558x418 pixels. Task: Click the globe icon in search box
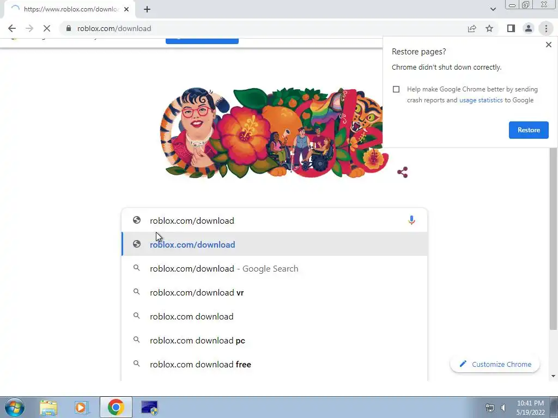[137, 220]
